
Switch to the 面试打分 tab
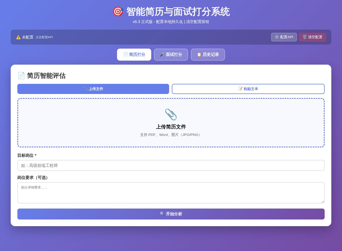[171, 54]
